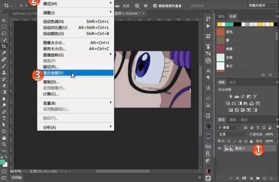The height and width of the screenshot is (182, 279).
Task: Add an Invert adjustment
Action: point(231,110)
